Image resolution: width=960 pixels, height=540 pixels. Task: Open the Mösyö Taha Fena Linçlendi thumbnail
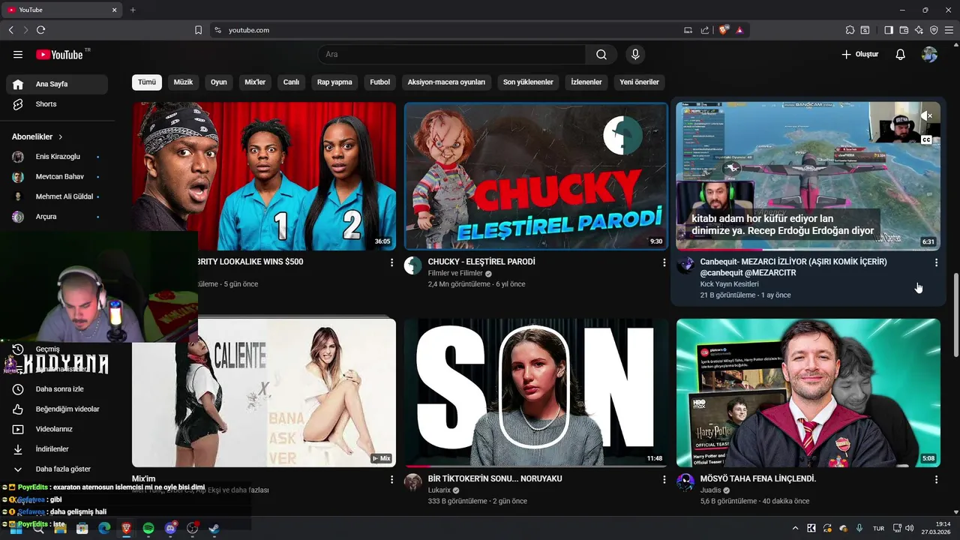(x=808, y=393)
